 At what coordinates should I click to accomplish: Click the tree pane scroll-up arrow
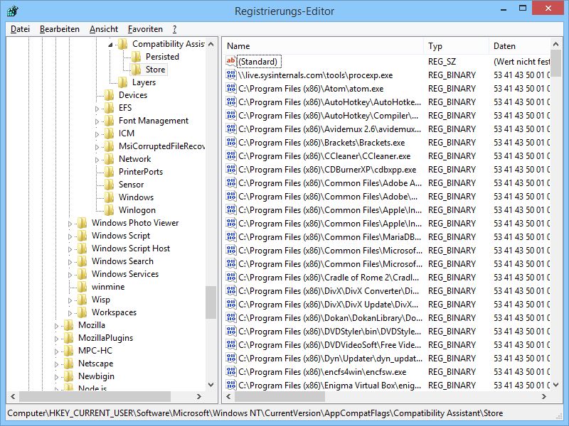click(x=211, y=44)
